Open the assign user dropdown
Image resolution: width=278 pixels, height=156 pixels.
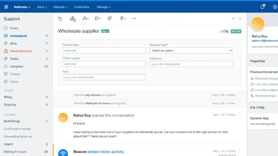tap(86, 18)
